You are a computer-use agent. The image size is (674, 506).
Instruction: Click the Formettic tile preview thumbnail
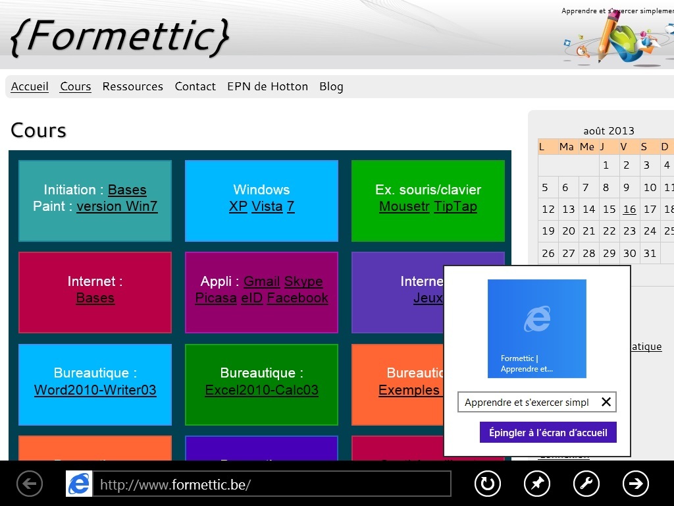click(537, 329)
